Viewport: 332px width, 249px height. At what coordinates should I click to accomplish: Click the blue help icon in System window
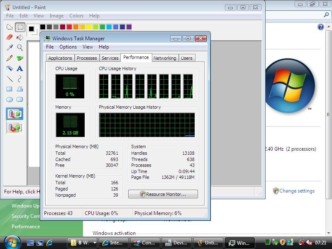point(321,27)
